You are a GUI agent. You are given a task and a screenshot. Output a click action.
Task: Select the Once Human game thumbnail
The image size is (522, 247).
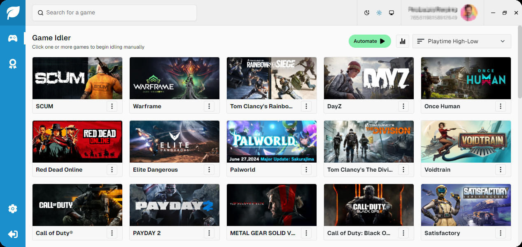[466, 78]
